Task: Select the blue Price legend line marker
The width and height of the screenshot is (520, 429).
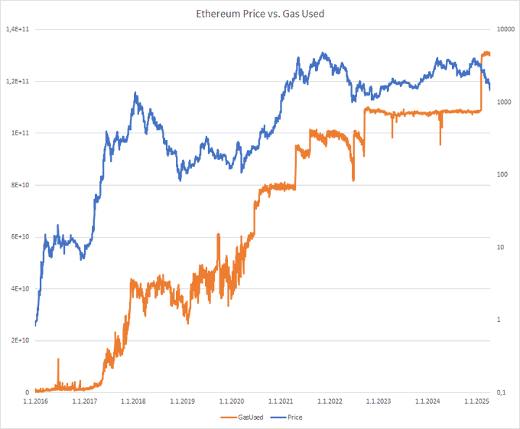Action: click(278, 418)
